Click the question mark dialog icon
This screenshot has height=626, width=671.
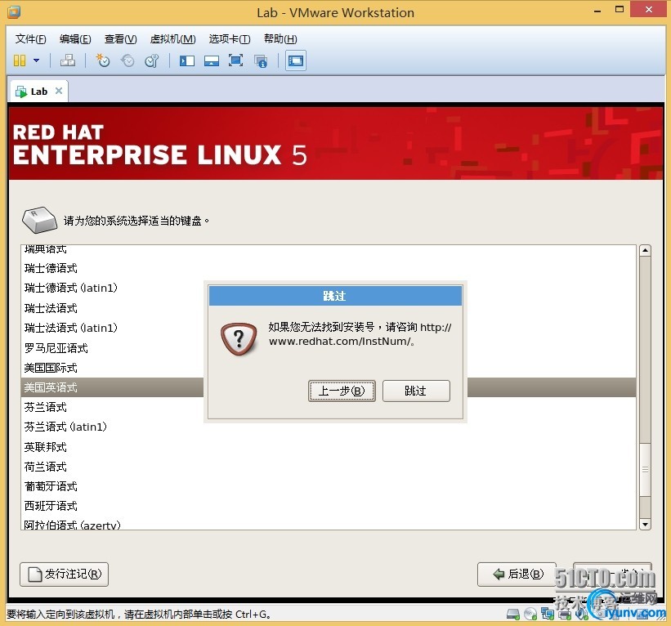pyautogui.click(x=239, y=339)
